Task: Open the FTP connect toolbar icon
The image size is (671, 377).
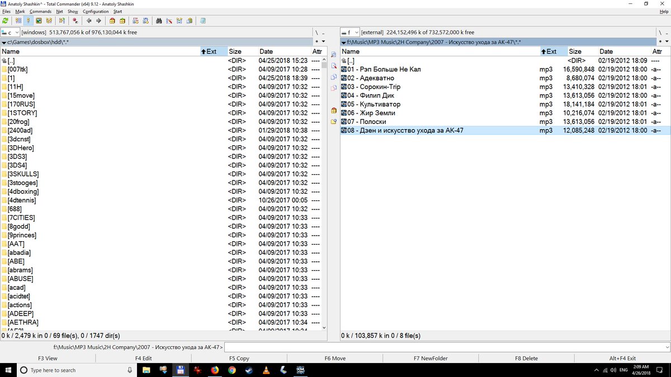Action: (136, 21)
